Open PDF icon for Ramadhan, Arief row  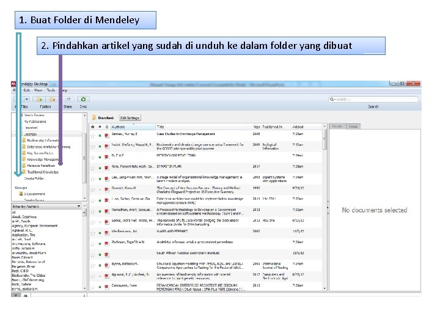point(106,211)
